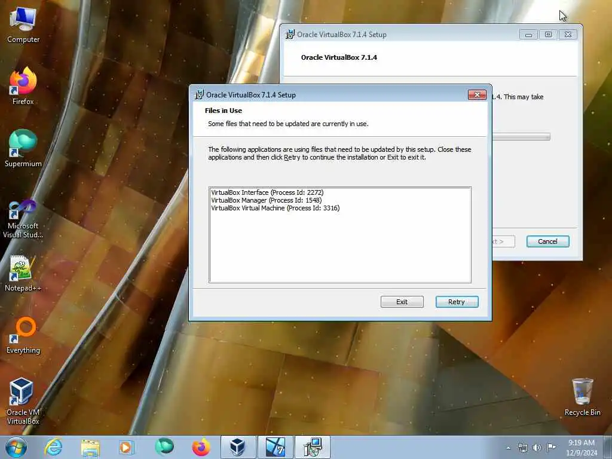Open Supermium browser from the taskbar
Image resolution: width=612 pixels, height=459 pixels.
click(164, 447)
